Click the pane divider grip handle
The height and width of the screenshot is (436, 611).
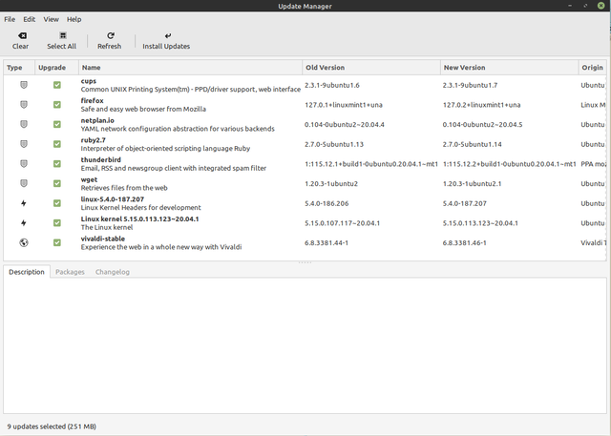pyautogui.click(x=305, y=262)
